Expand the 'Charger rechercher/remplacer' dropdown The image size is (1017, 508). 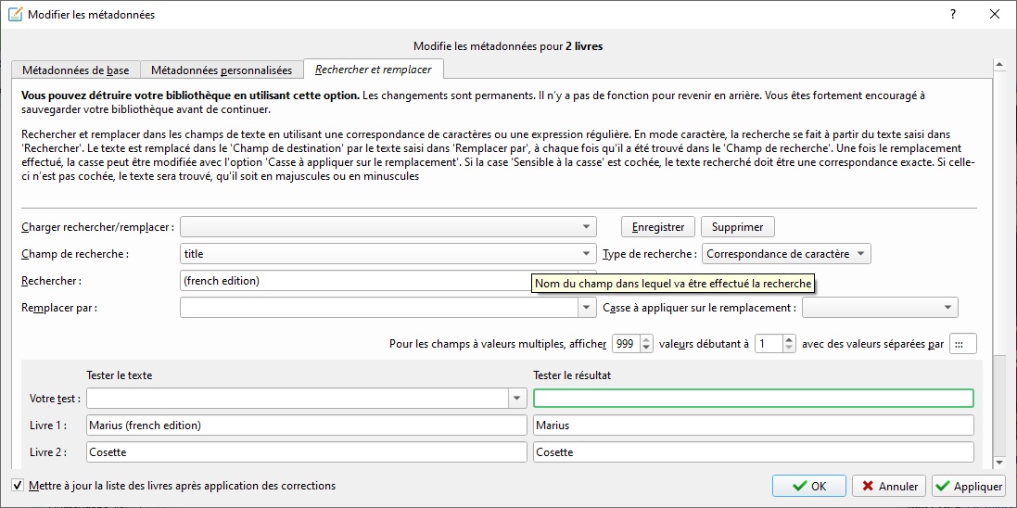587,227
